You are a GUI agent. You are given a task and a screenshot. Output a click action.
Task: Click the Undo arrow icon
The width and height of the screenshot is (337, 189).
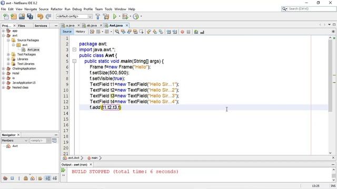tap(40, 16)
